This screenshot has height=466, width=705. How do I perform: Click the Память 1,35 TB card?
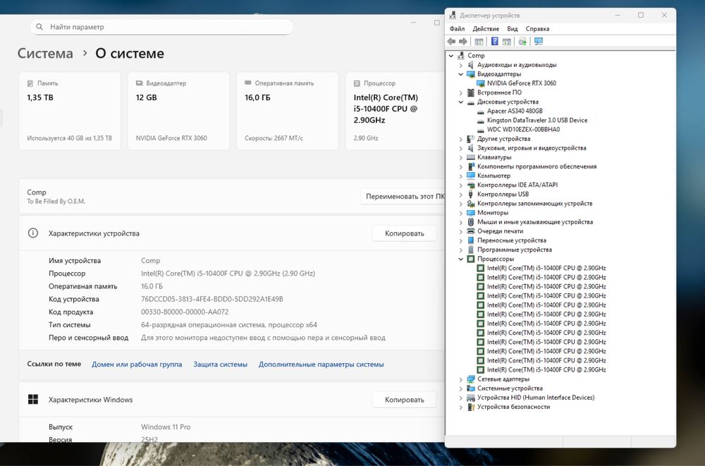tap(70, 111)
